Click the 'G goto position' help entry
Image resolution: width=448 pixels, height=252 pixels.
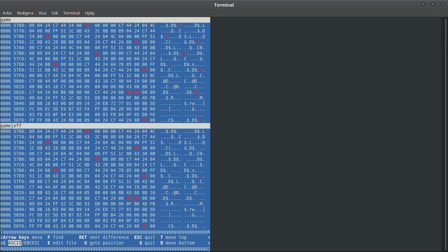click(104, 243)
